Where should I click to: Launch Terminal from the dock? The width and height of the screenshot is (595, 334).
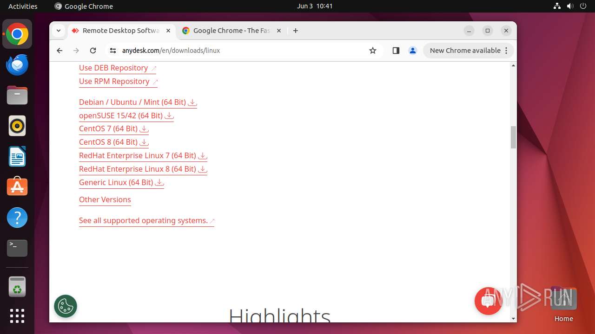coord(17,248)
